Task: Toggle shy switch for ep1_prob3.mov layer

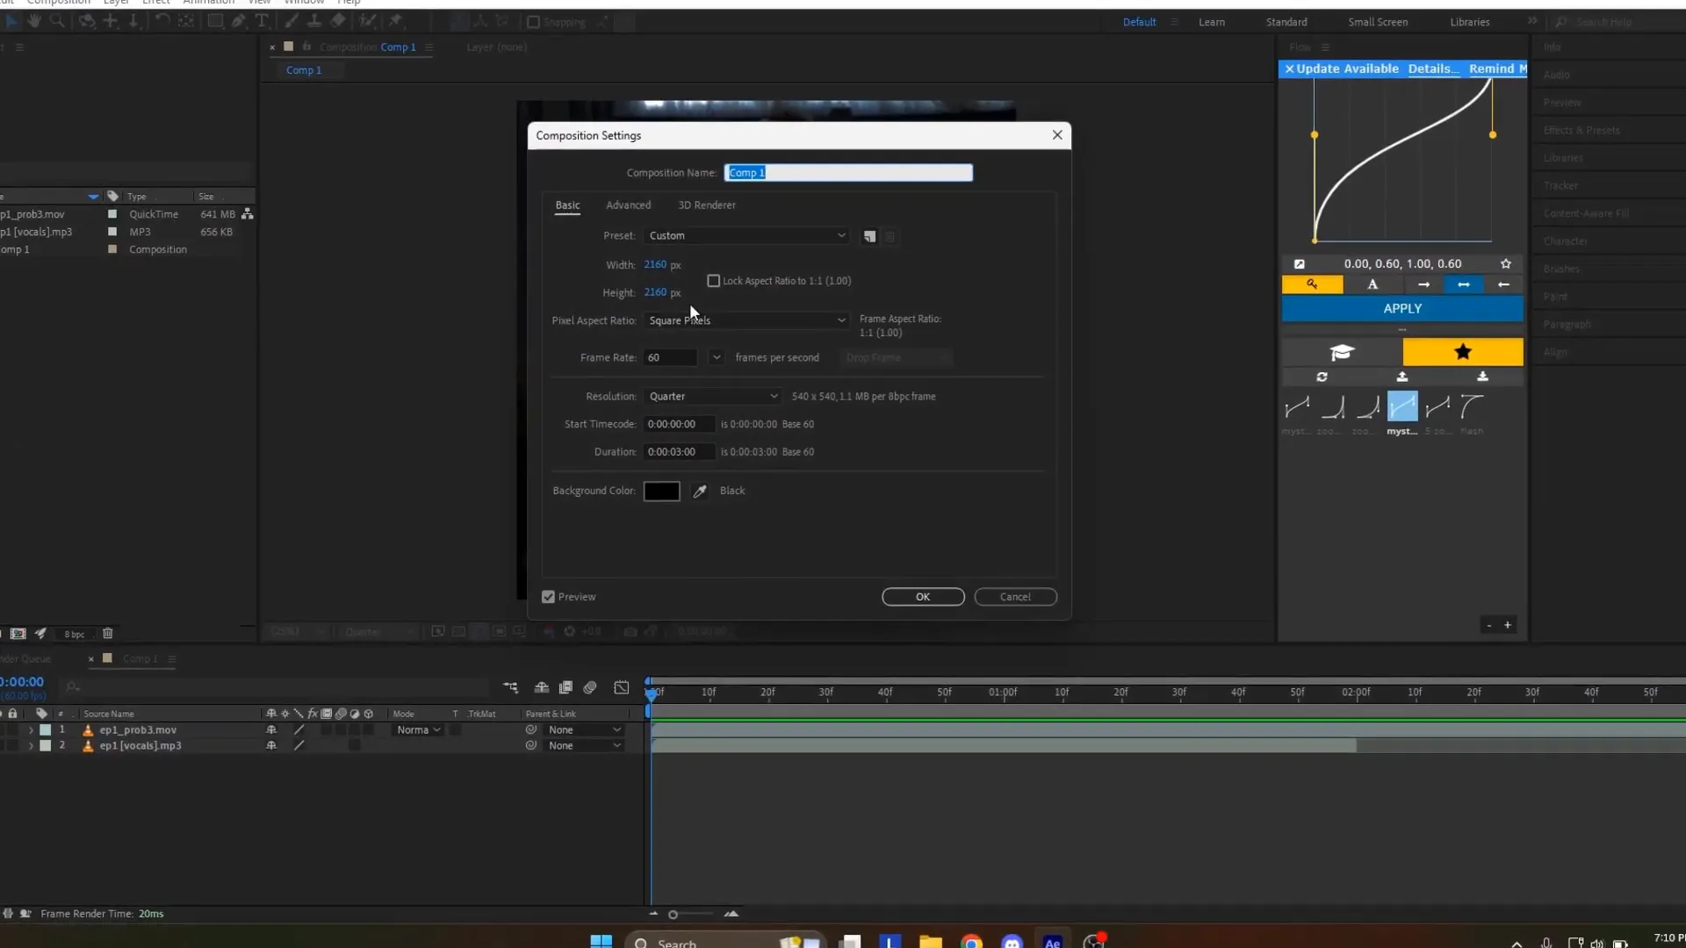Action: pos(271,729)
